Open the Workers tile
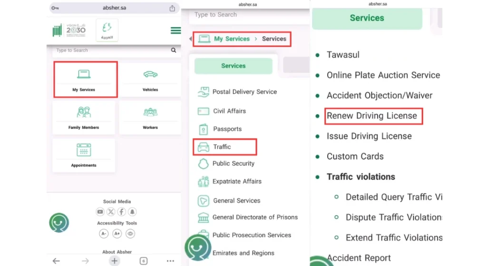The height and width of the screenshot is (266, 487). coord(150,118)
